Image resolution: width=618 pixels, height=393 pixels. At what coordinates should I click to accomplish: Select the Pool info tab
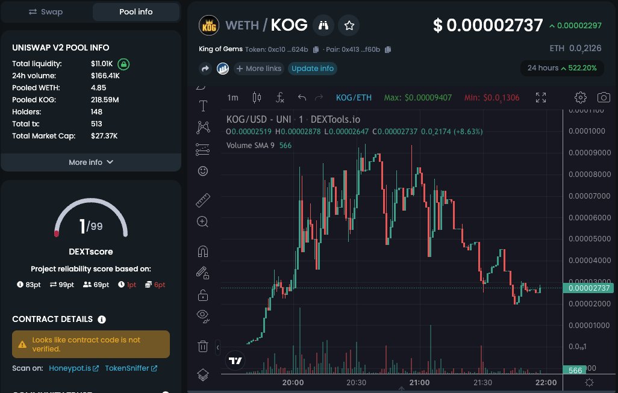[136, 11]
